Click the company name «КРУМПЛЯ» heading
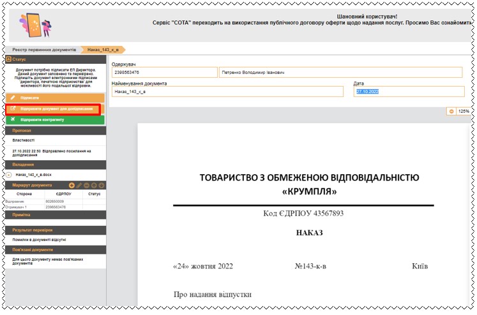The width and height of the screenshot is (477, 315). pos(310,192)
